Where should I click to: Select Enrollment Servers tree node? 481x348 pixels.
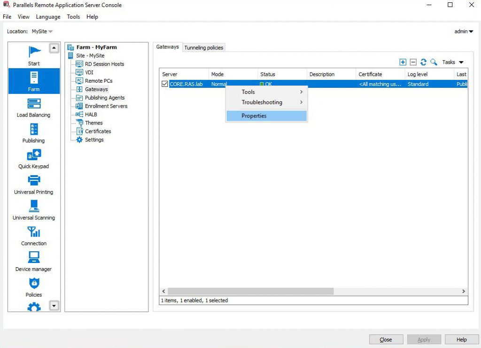tap(106, 106)
